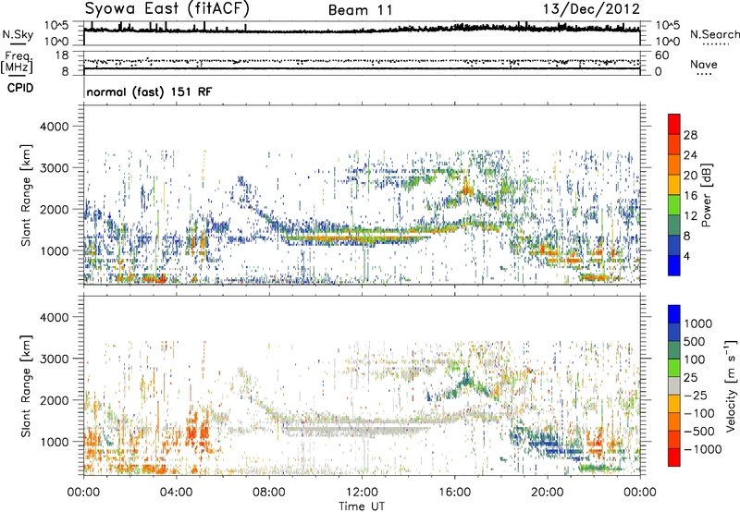740x512 pixels.
Task: Click the 3000 tick on power panel
Action: click(x=54, y=168)
